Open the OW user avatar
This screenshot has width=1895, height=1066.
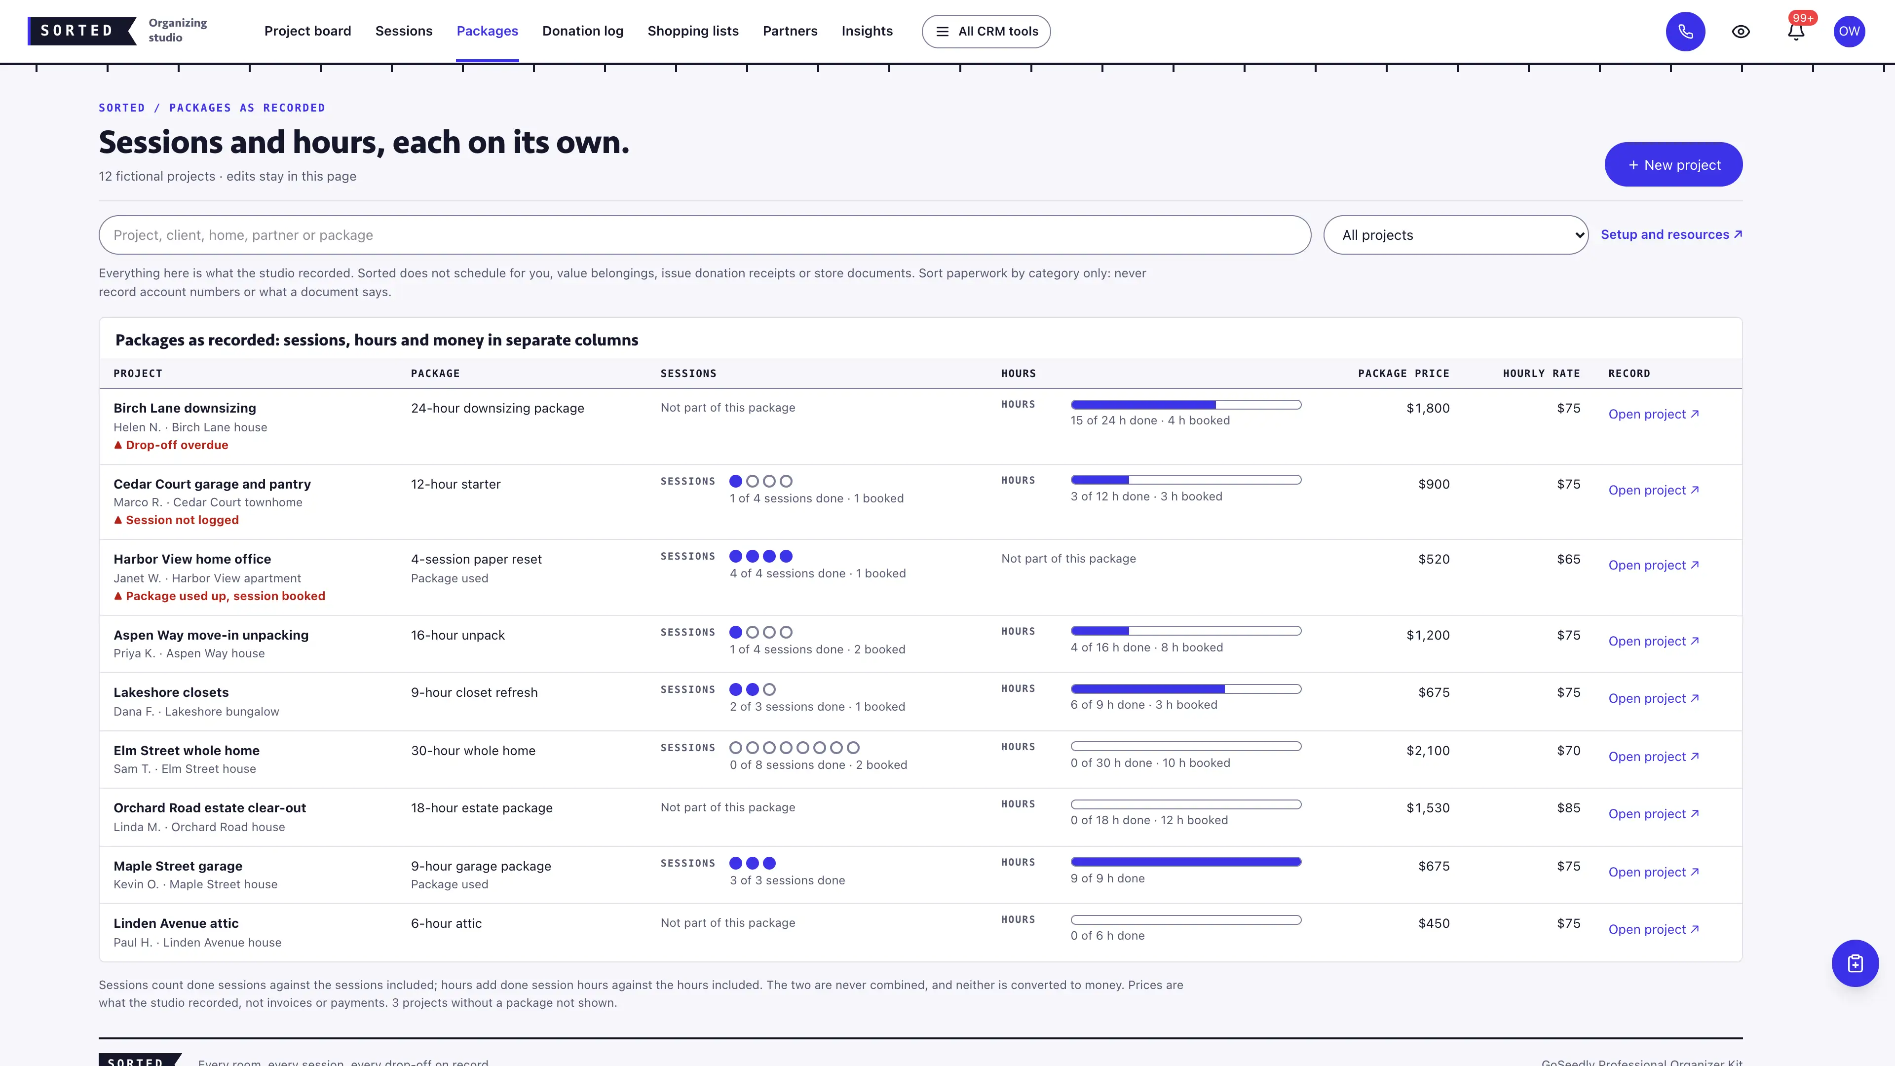tap(1849, 32)
